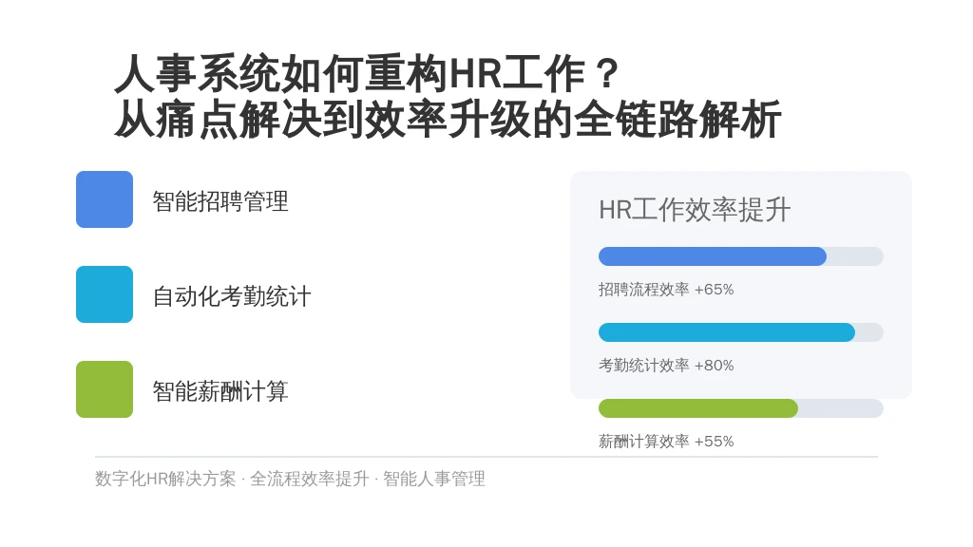Screen dimensions: 973x547
Task: Click the cyan 考勤统计效率 progress bar
Action: [726, 331]
